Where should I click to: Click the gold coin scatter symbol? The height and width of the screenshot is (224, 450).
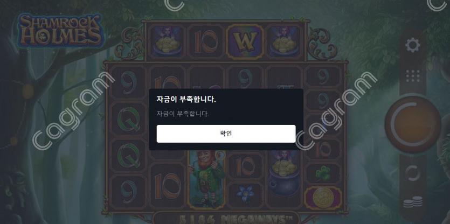[323, 198]
